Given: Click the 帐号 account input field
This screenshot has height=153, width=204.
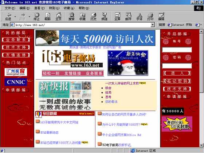Looking at the screenshot, I should 177,50.
